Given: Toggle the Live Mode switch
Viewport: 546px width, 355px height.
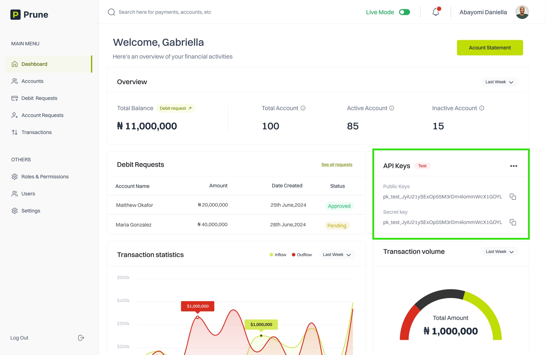Looking at the screenshot, I should click(x=404, y=12).
